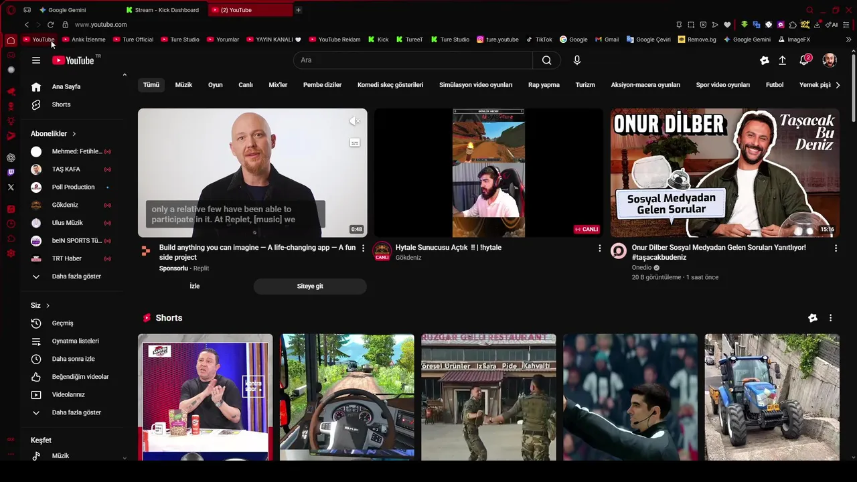Expand the Abonelikler chevron

[x=74, y=134]
